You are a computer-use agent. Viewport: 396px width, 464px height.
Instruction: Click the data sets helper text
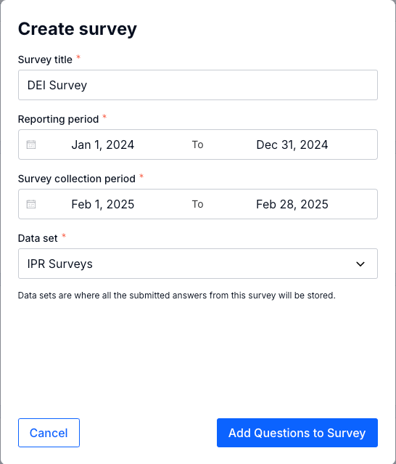click(177, 296)
